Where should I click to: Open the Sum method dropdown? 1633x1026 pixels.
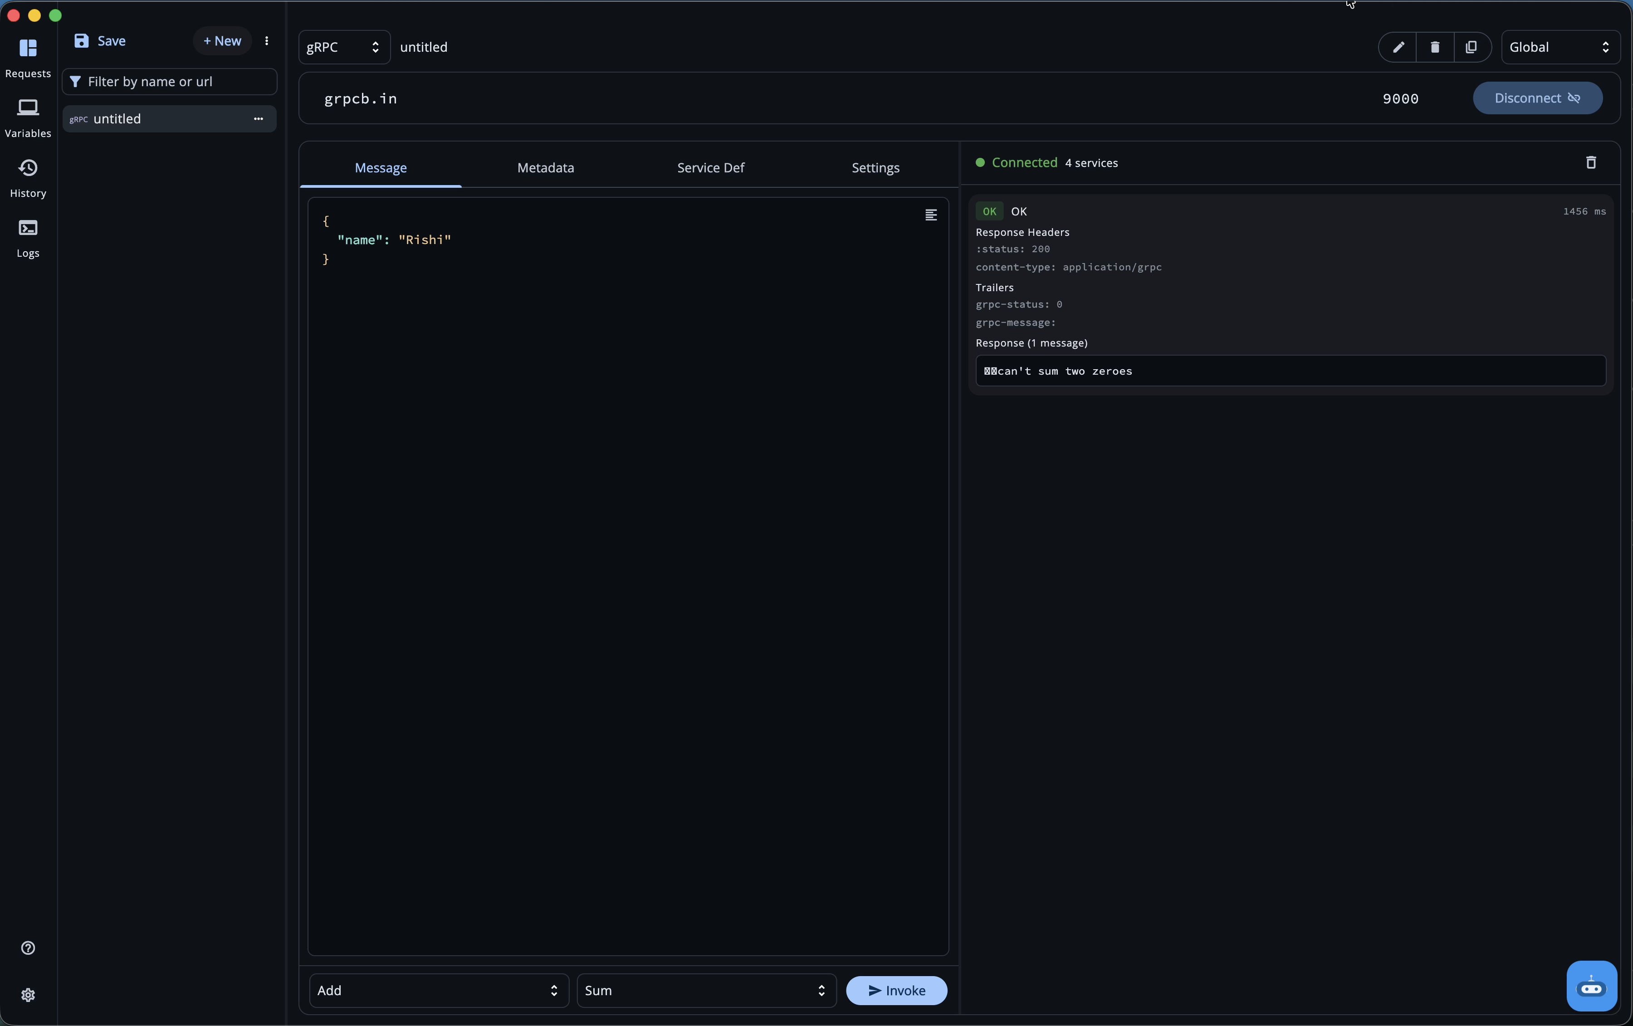[706, 990]
